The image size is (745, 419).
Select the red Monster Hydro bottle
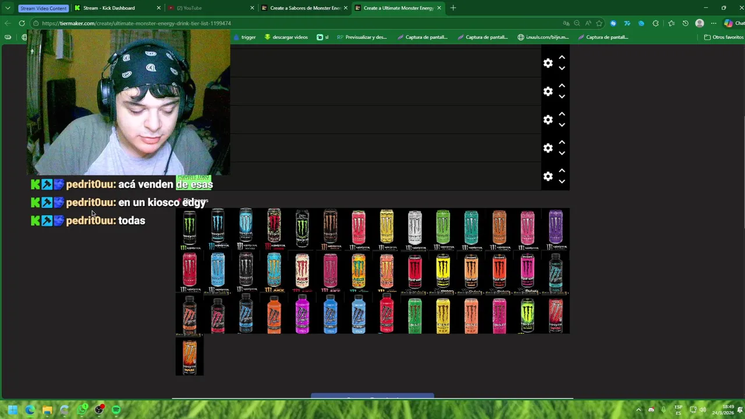tap(386, 314)
